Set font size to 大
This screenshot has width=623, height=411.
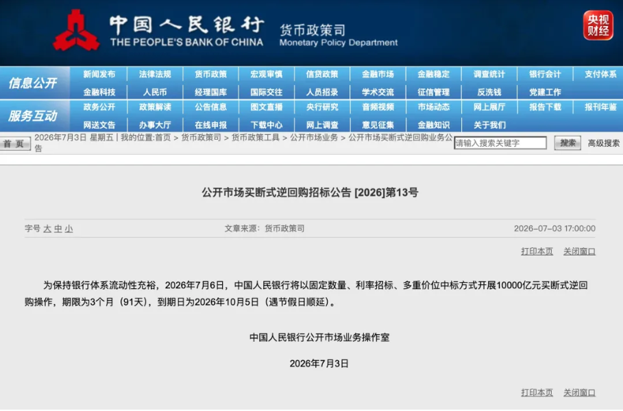pos(47,229)
